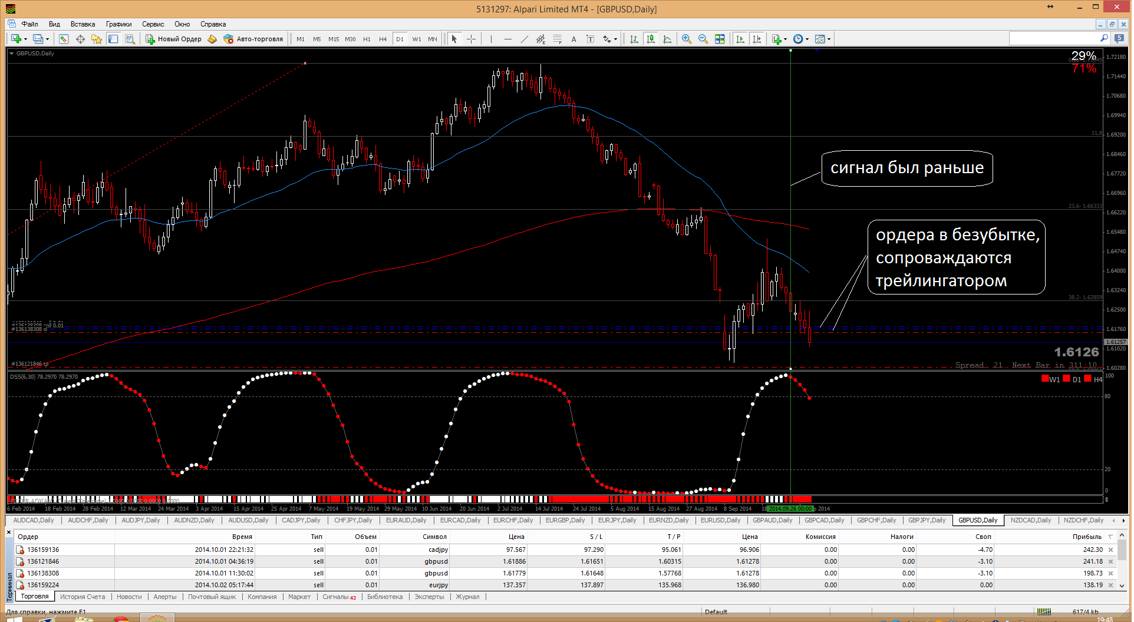
Task: Select the text tool A
Action: (573, 39)
